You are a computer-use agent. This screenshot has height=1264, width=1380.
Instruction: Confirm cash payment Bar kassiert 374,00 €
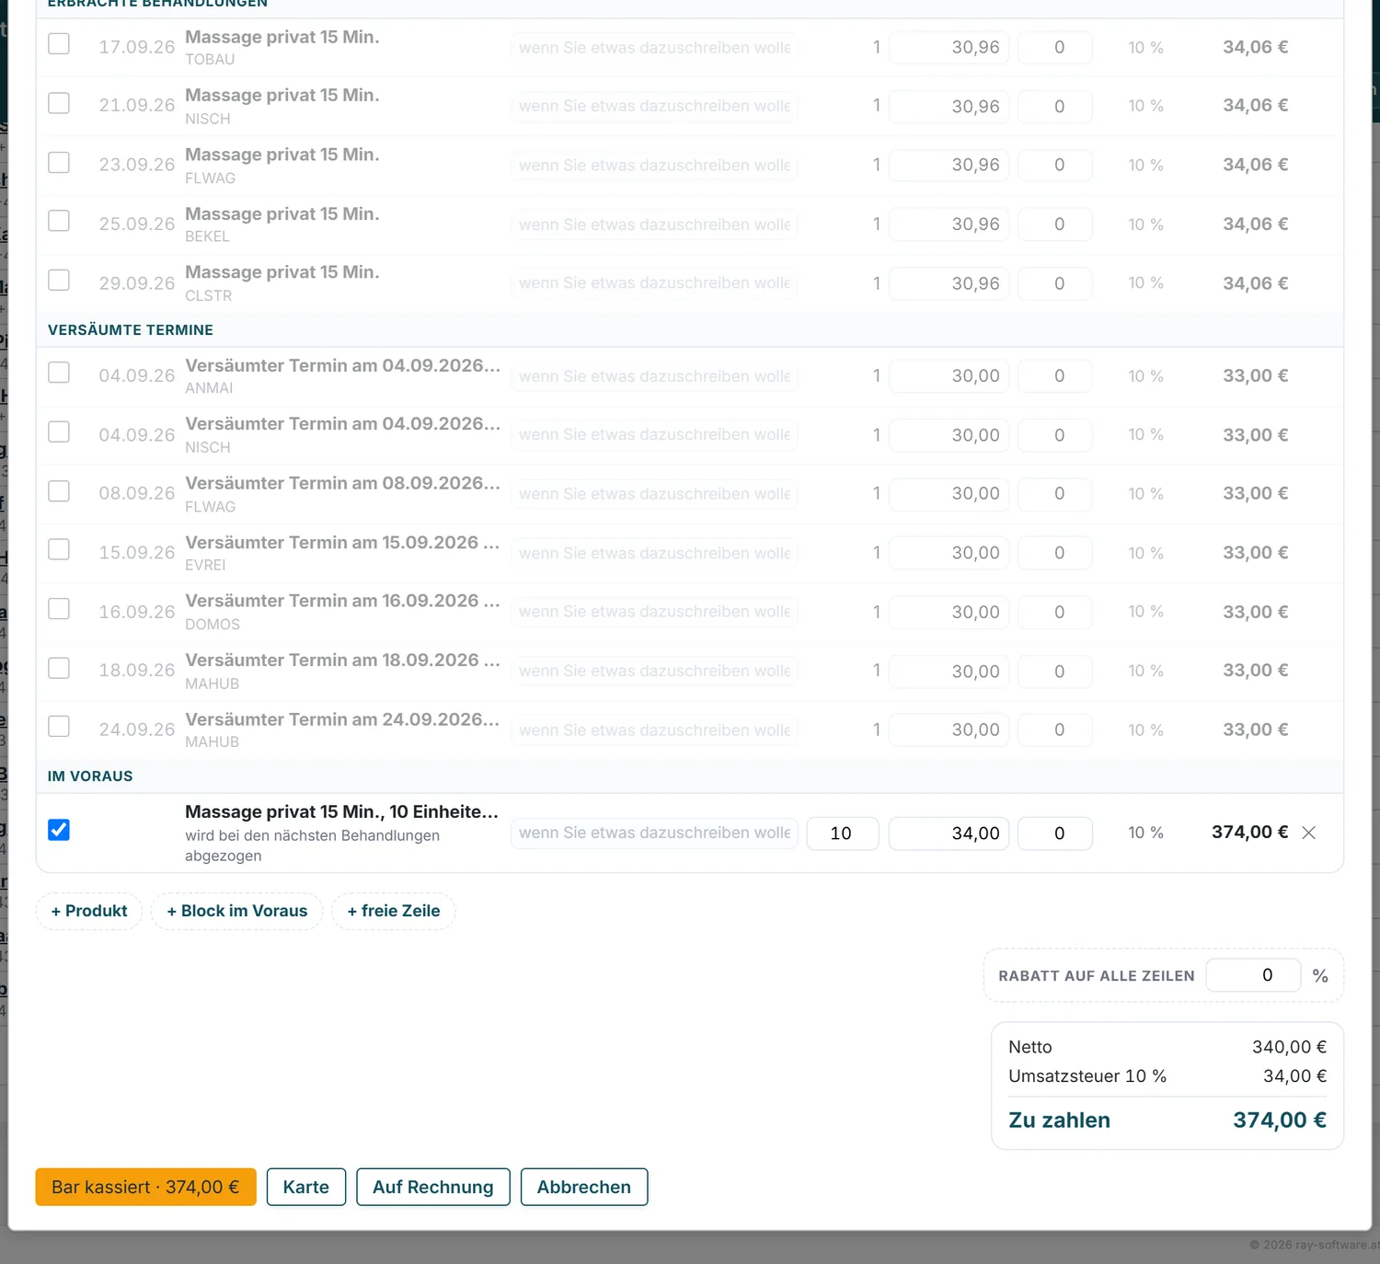(x=145, y=1187)
